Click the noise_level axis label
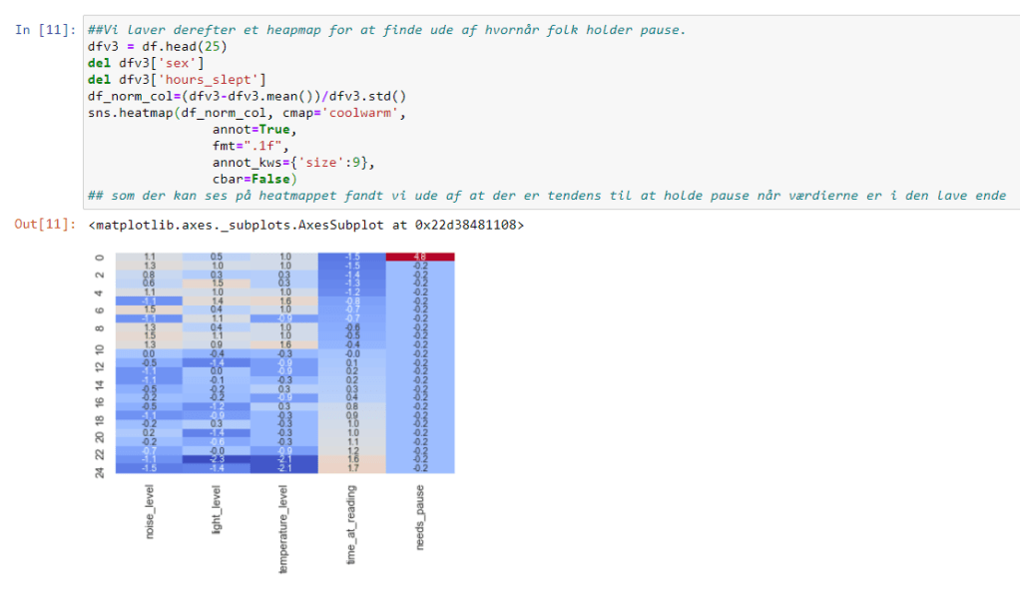The image size is (1020, 589). (150, 514)
